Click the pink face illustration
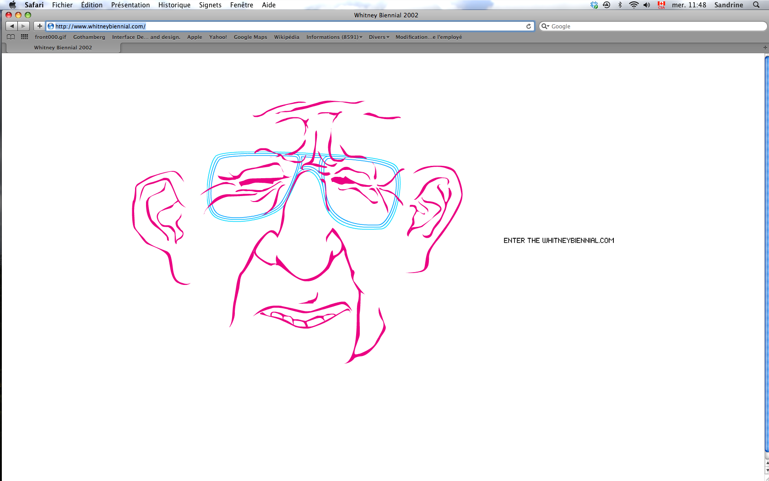Viewport: 769px width, 481px height. (x=298, y=231)
